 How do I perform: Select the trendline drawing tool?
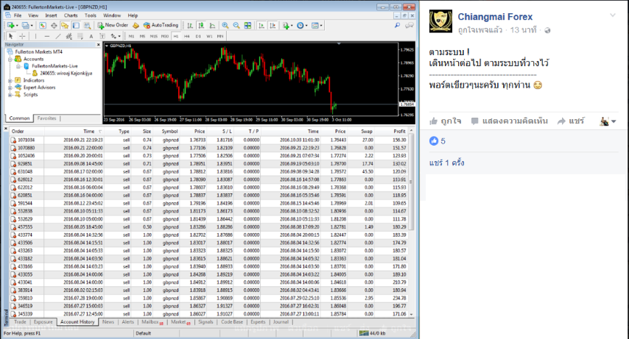(x=58, y=36)
